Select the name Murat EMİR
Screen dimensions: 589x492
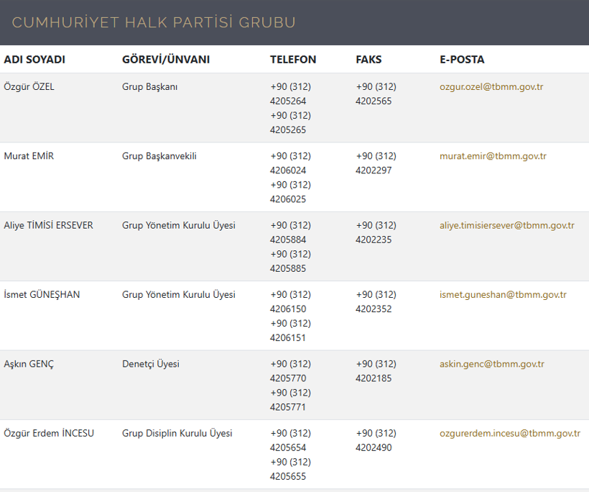[29, 156]
